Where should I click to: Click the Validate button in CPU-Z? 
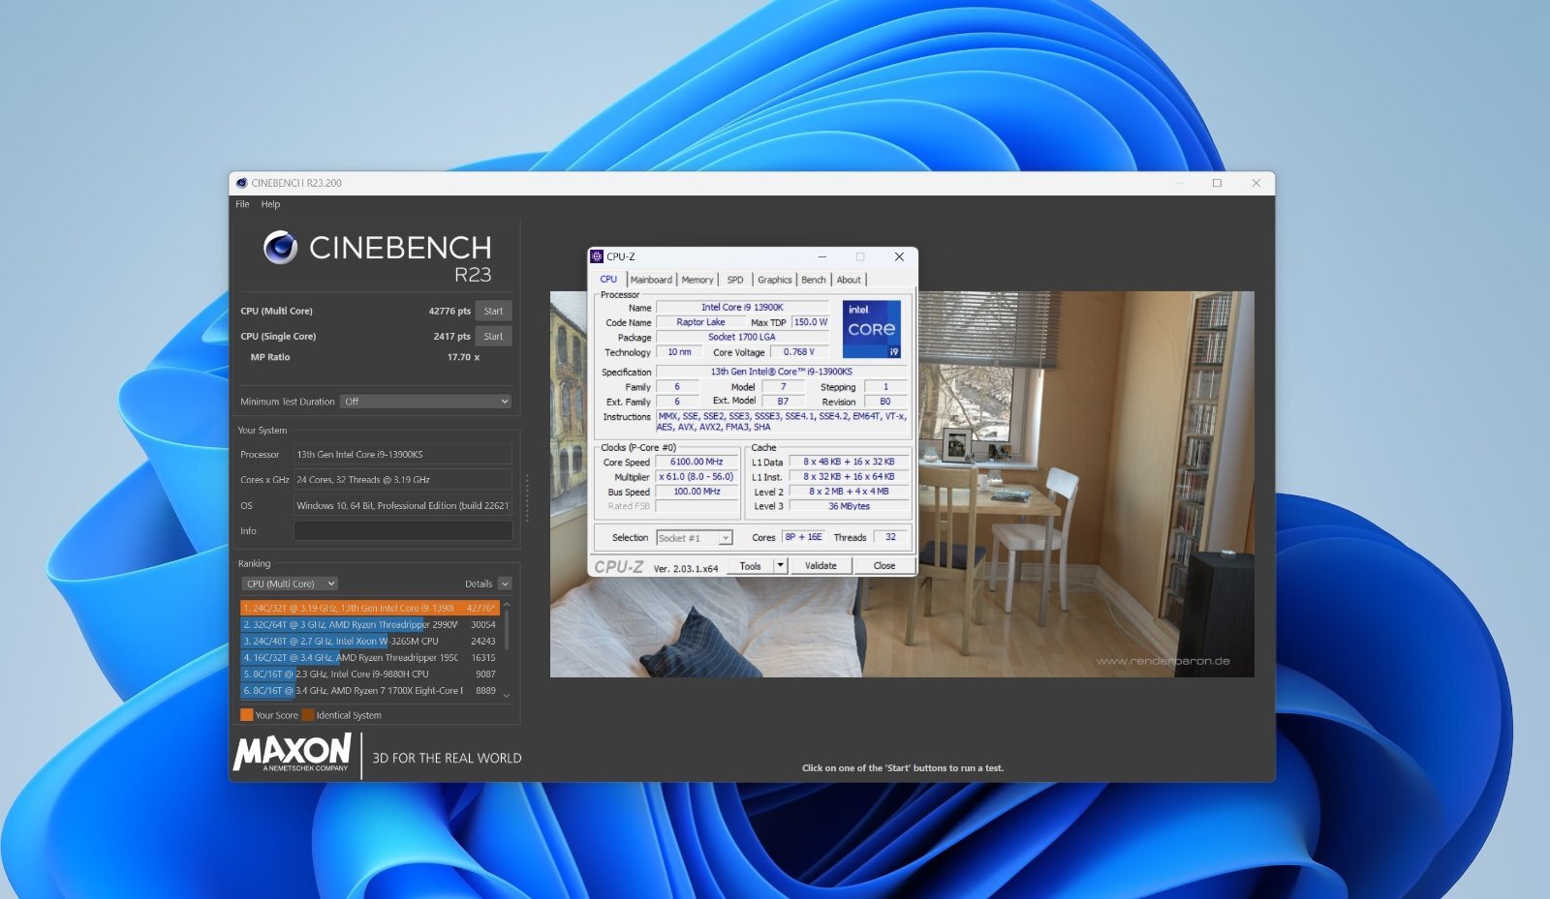coord(821,566)
